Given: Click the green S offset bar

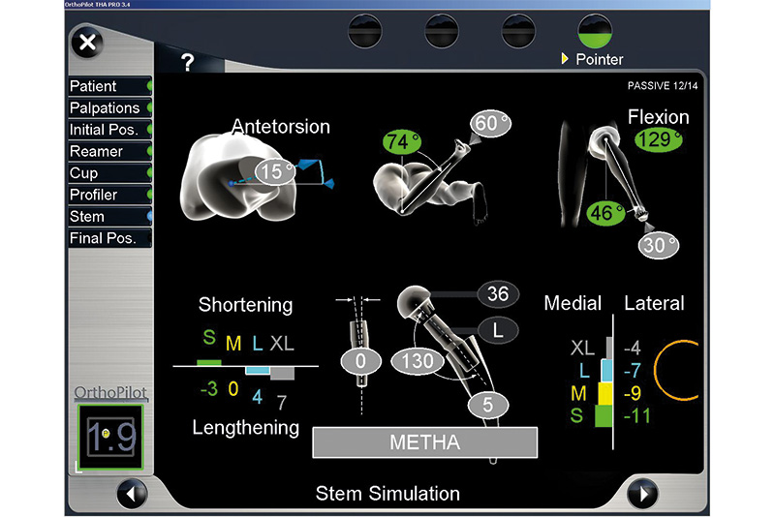Looking at the screenshot, I should point(604,415).
